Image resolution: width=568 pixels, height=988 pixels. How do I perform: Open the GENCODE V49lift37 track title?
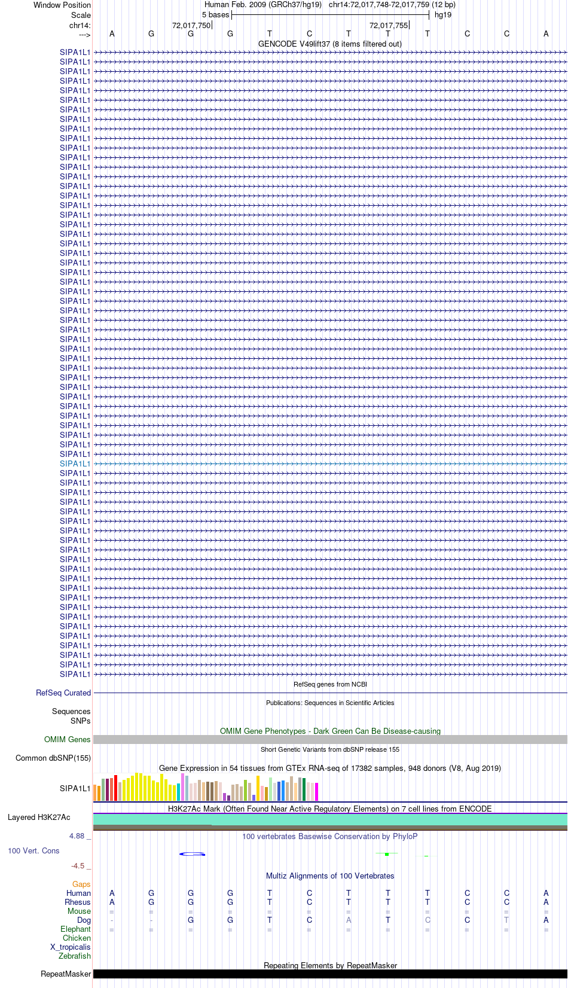(x=330, y=44)
